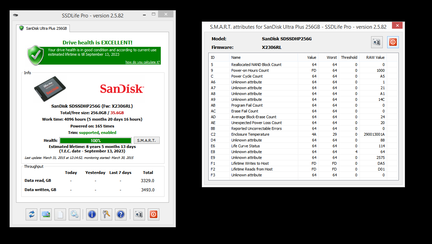Click the blue question mark help icon
The height and width of the screenshot is (244, 432).
point(121,214)
